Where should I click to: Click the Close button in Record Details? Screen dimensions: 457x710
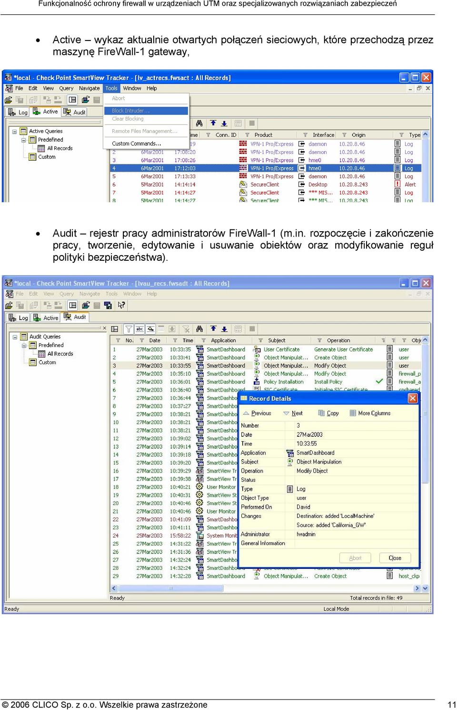(x=395, y=558)
